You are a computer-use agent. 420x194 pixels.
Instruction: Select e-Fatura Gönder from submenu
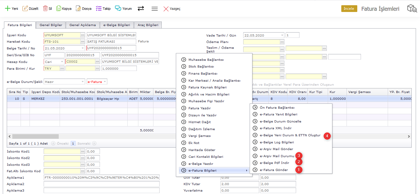point(274,170)
